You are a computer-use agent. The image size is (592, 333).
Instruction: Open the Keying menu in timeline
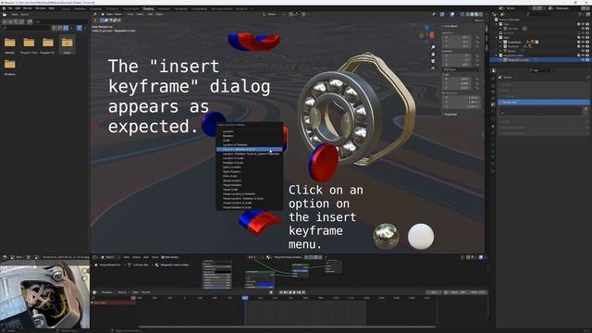click(x=122, y=292)
